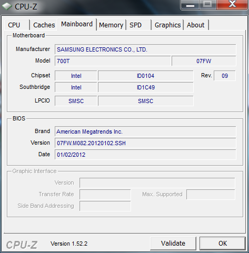Minimize the CPU-Z window
249x253 pixels.
190,5
